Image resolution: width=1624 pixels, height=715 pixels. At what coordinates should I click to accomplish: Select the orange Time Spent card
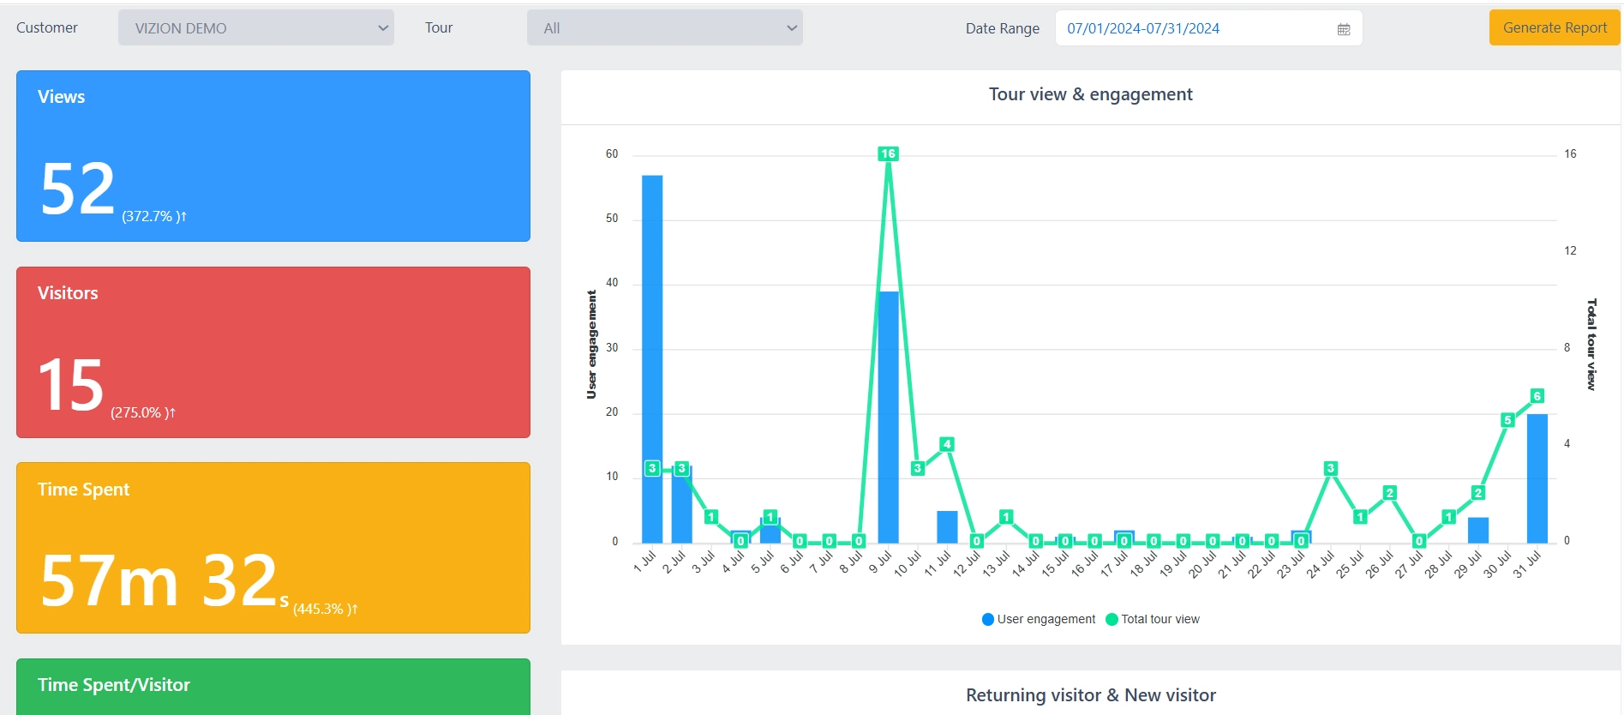273,548
